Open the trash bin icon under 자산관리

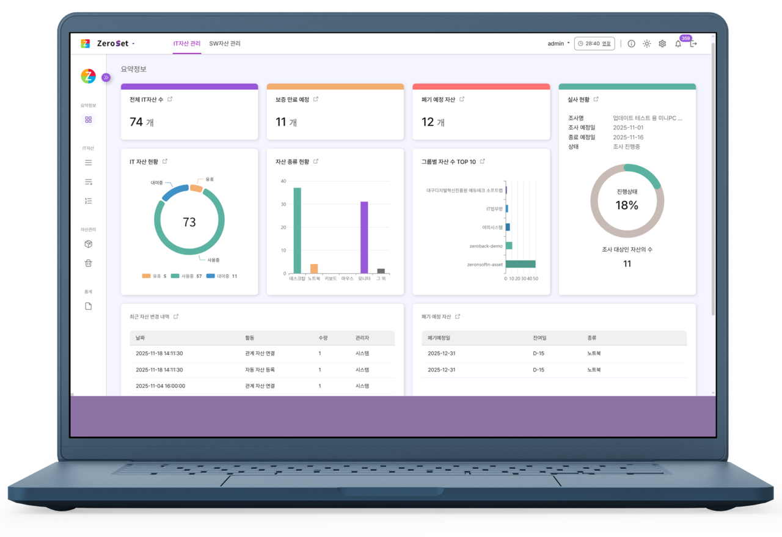point(89,263)
